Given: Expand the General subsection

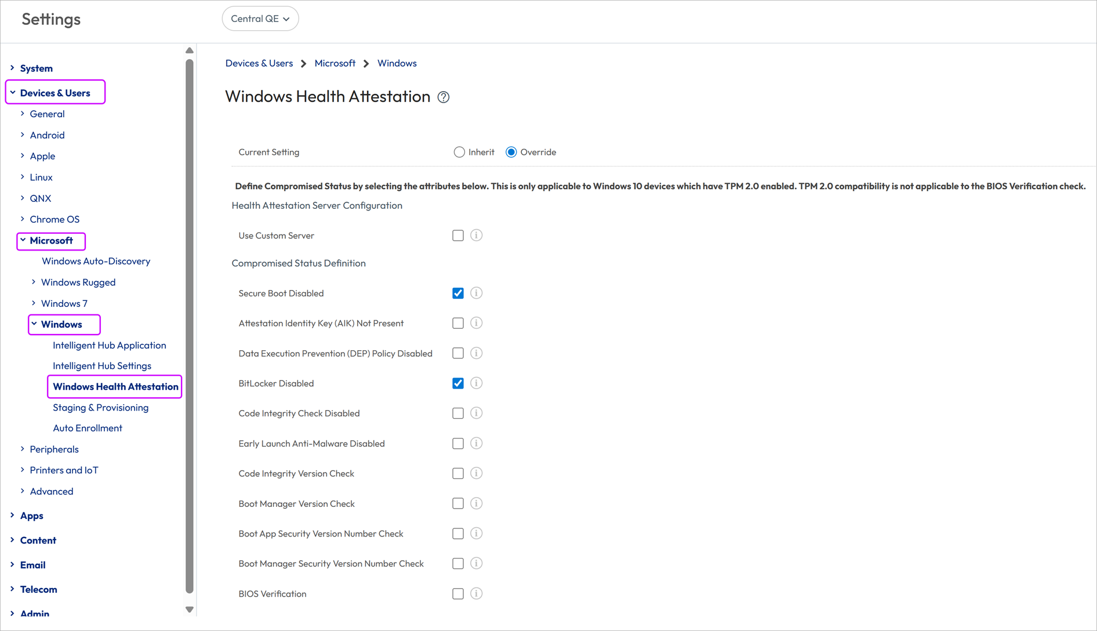Looking at the screenshot, I should (x=23, y=114).
